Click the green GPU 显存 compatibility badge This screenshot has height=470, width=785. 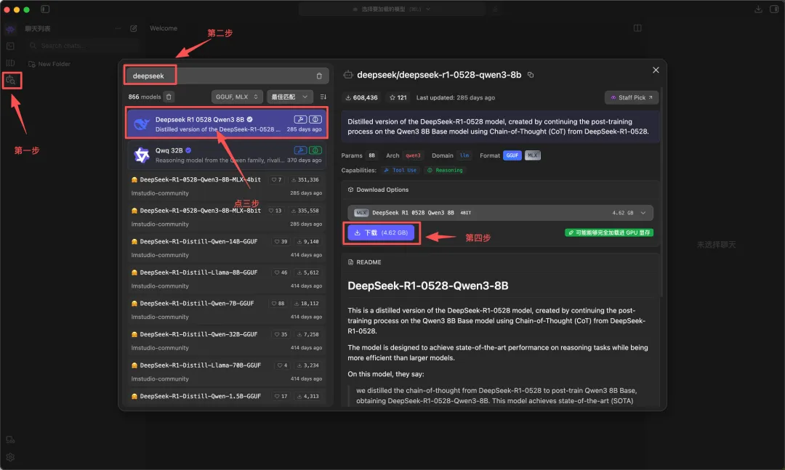[609, 232]
